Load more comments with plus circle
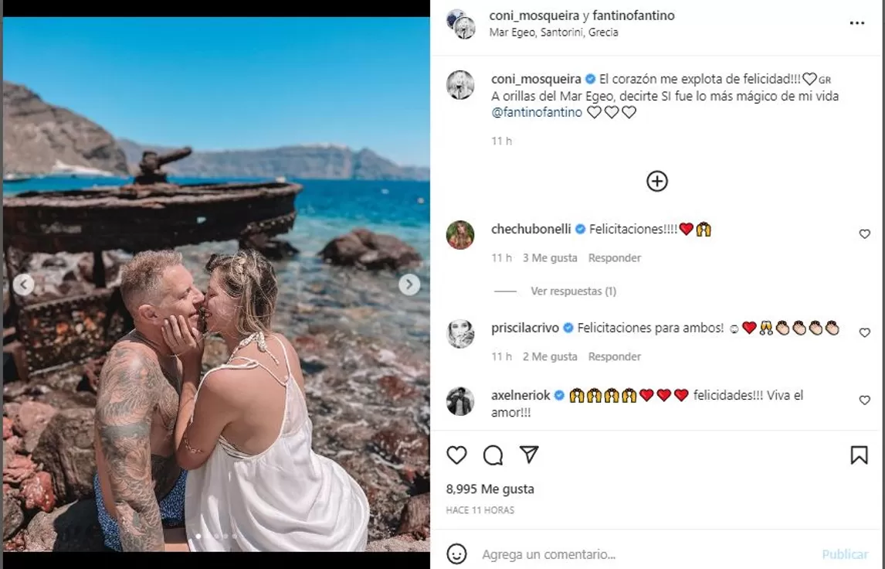The width and height of the screenshot is (885, 569). click(x=656, y=181)
